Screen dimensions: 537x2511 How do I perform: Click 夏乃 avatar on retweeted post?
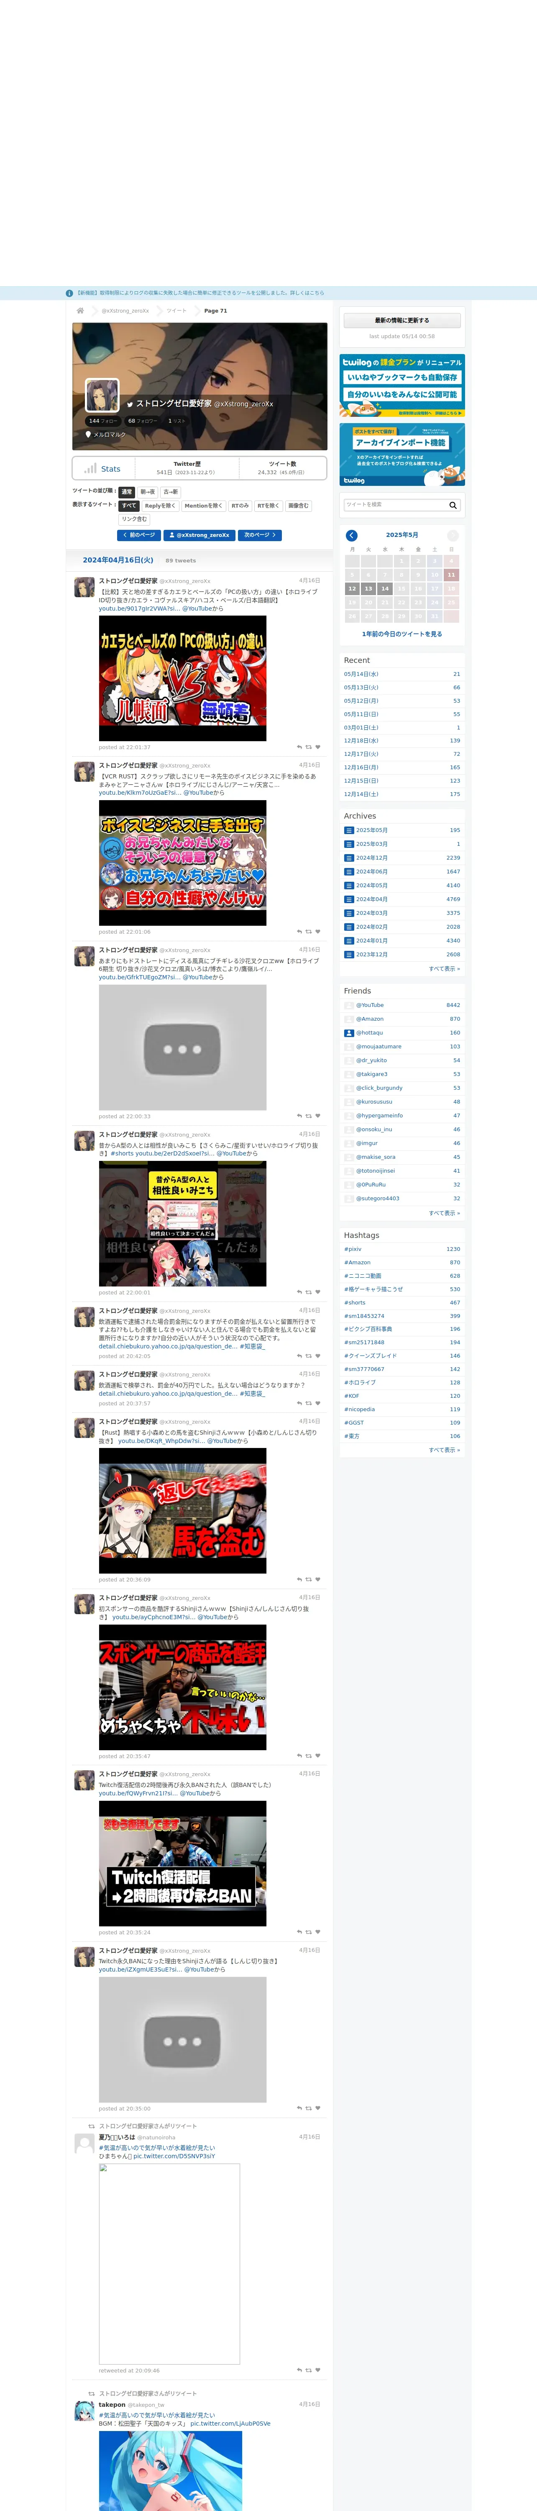[x=85, y=2144]
